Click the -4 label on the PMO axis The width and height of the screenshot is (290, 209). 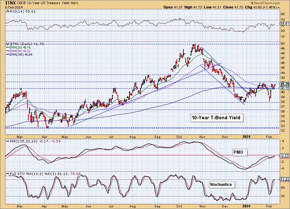pos(283,168)
